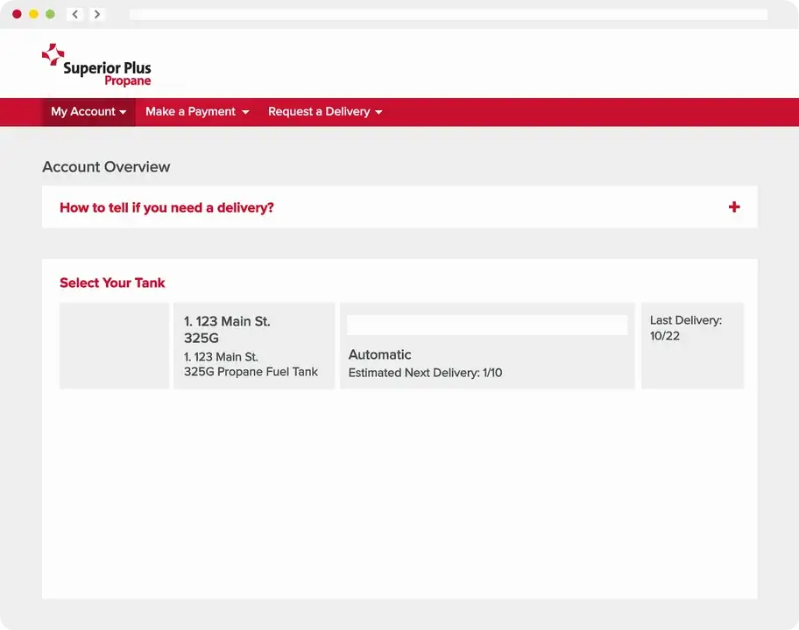Viewport: 799px width, 630px height.
Task: Click the browser forward arrow
Action: tap(96, 14)
